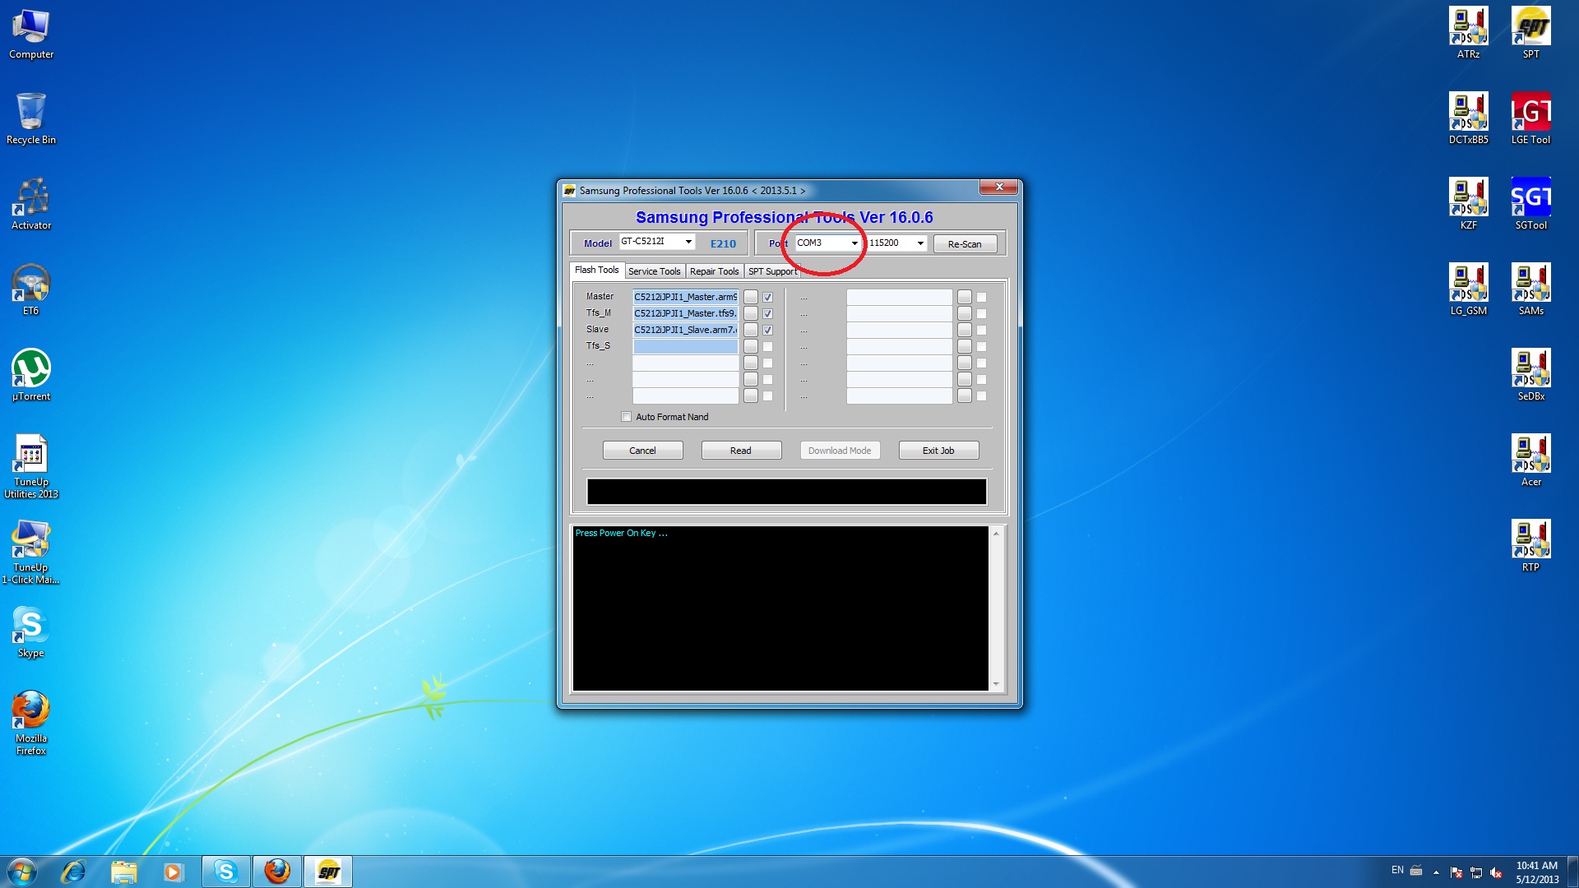Select the SeDBx desktop shortcut

[1531, 376]
